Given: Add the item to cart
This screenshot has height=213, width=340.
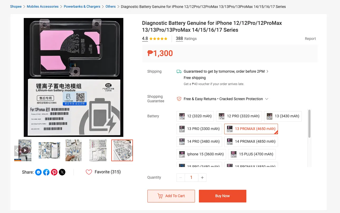Looking at the screenshot, I should [x=171, y=196].
